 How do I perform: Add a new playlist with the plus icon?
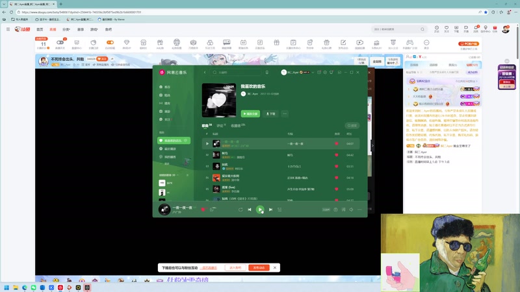(x=187, y=175)
